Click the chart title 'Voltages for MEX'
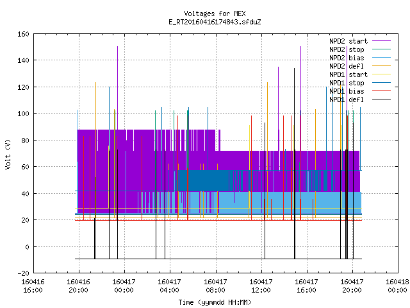This screenshot has width=410, height=308. pyautogui.click(x=215, y=13)
